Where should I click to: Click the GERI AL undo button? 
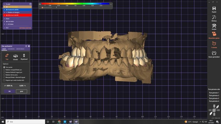pyautogui.click(x=9, y=85)
